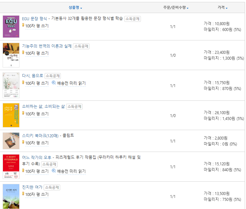Click 배송전 미리 읽기 for 어느 작가의 오후

[71, 171]
